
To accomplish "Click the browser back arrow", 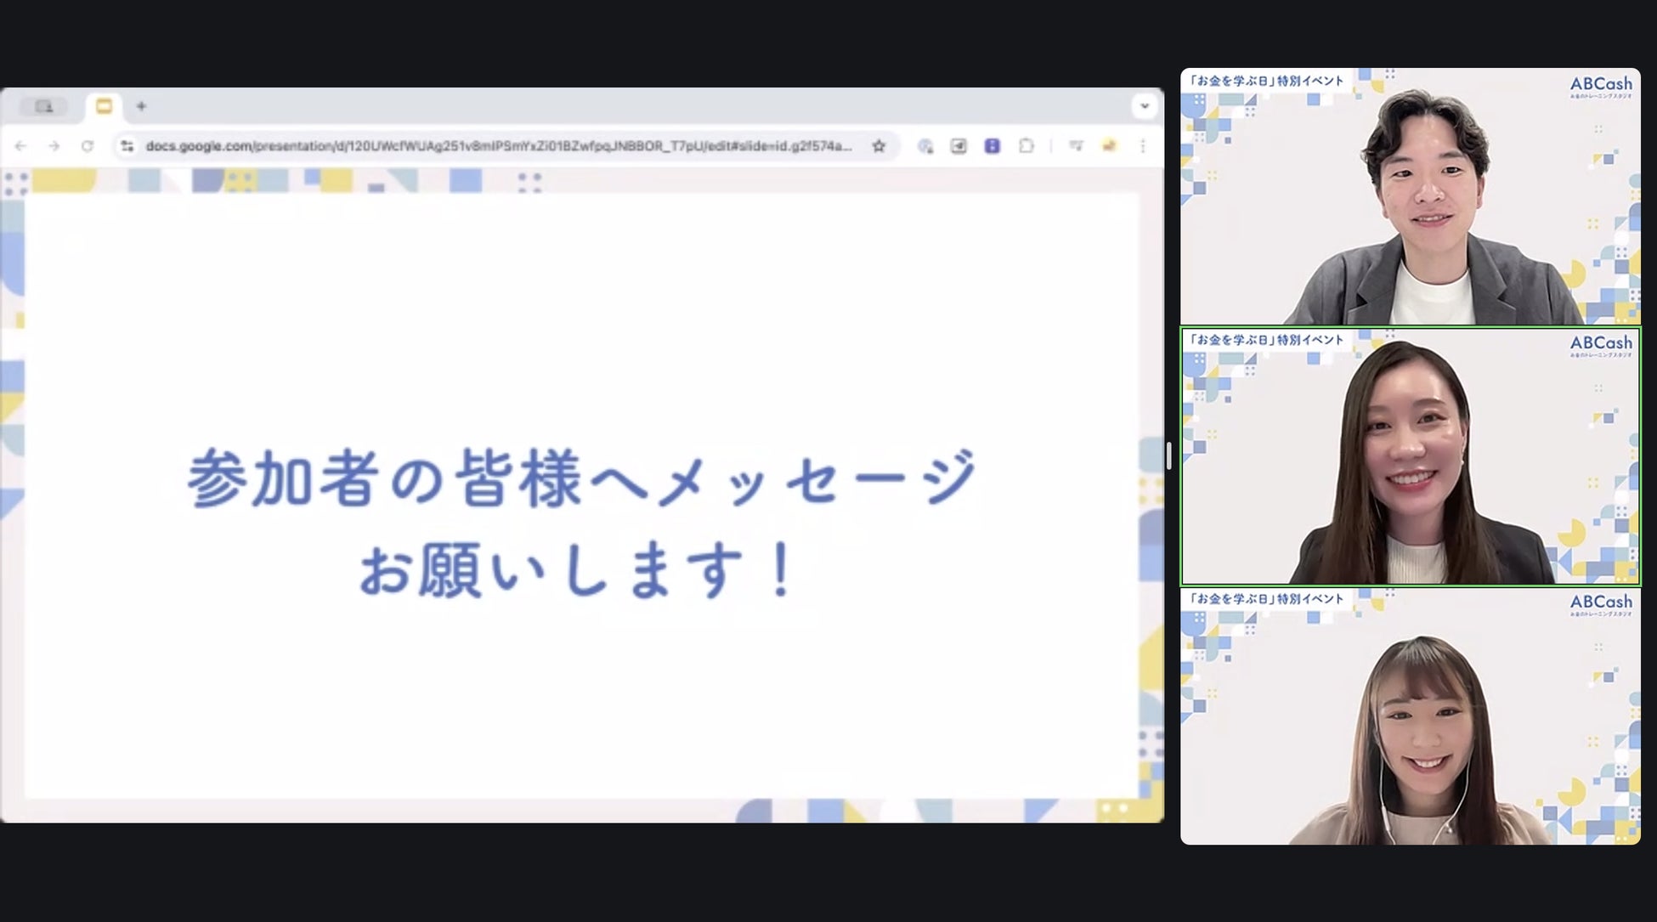I will tap(20, 146).
